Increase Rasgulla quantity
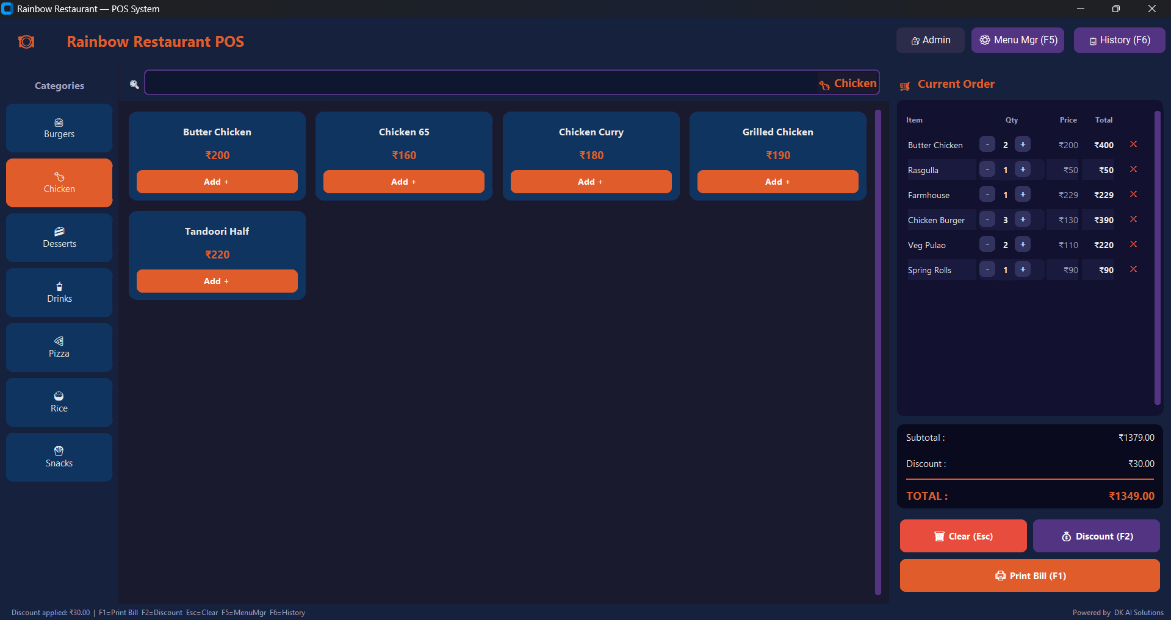 point(1023,169)
